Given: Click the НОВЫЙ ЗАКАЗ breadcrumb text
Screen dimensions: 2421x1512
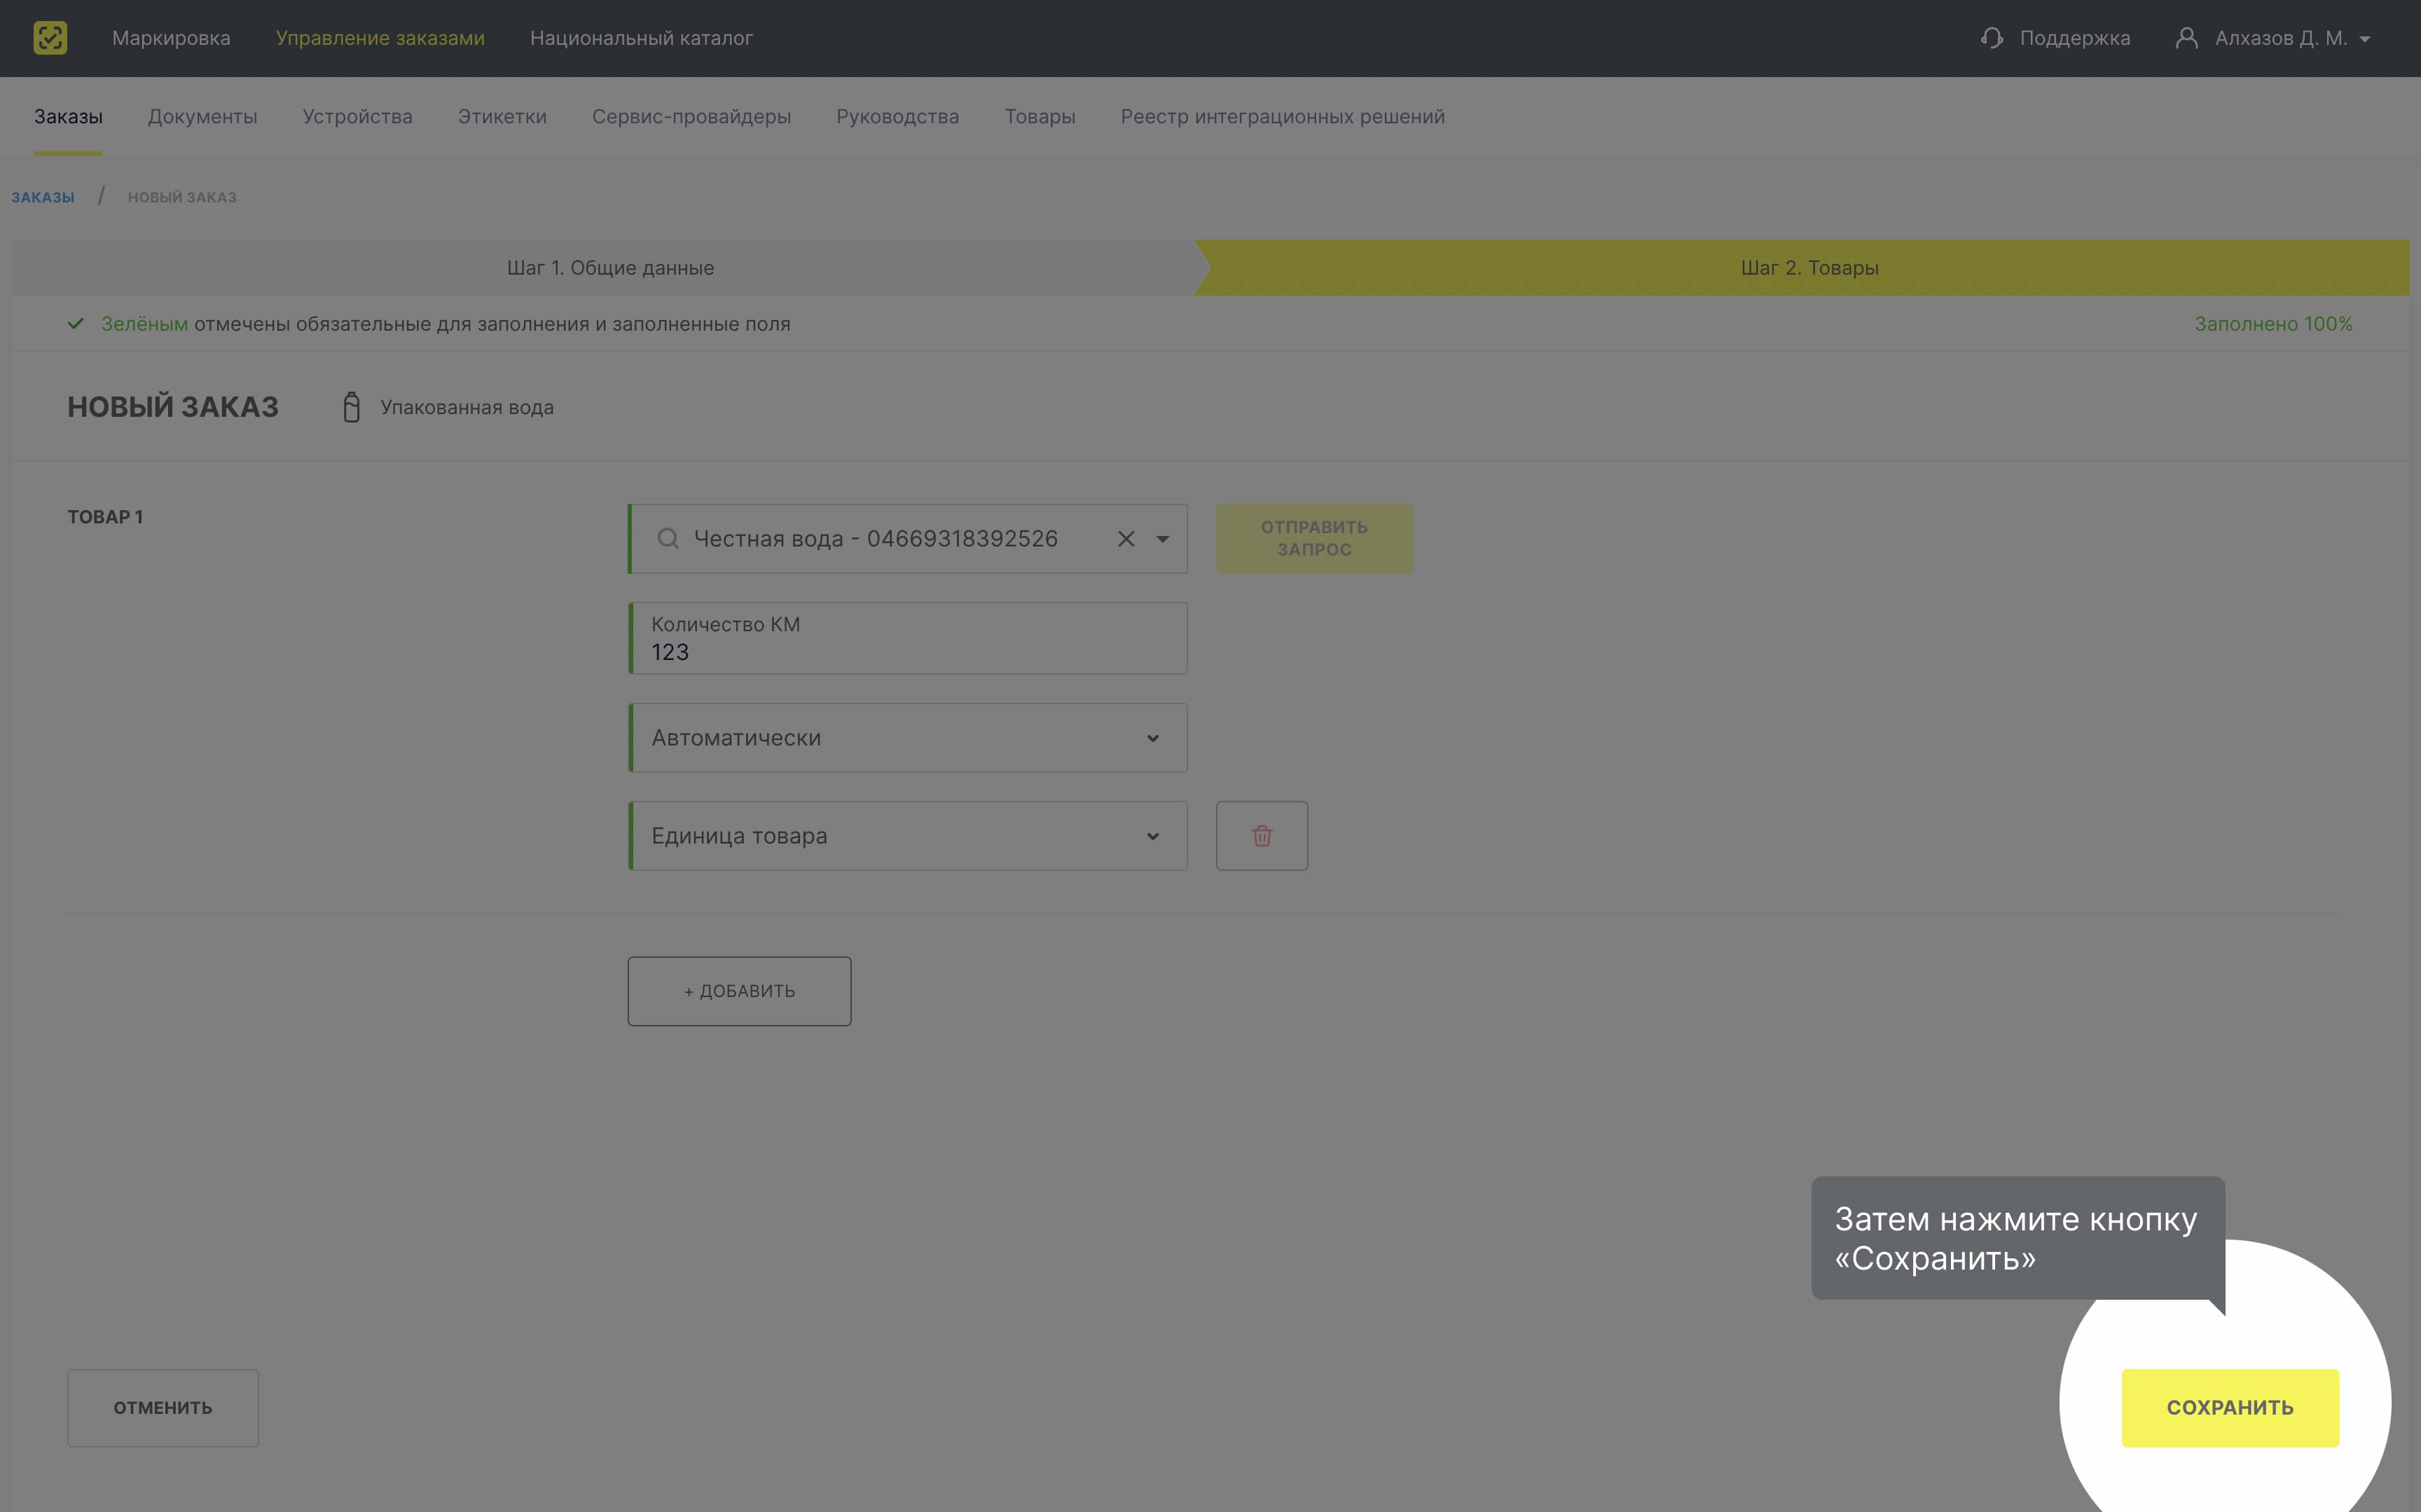Looking at the screenshot, I should click(182, 197).
